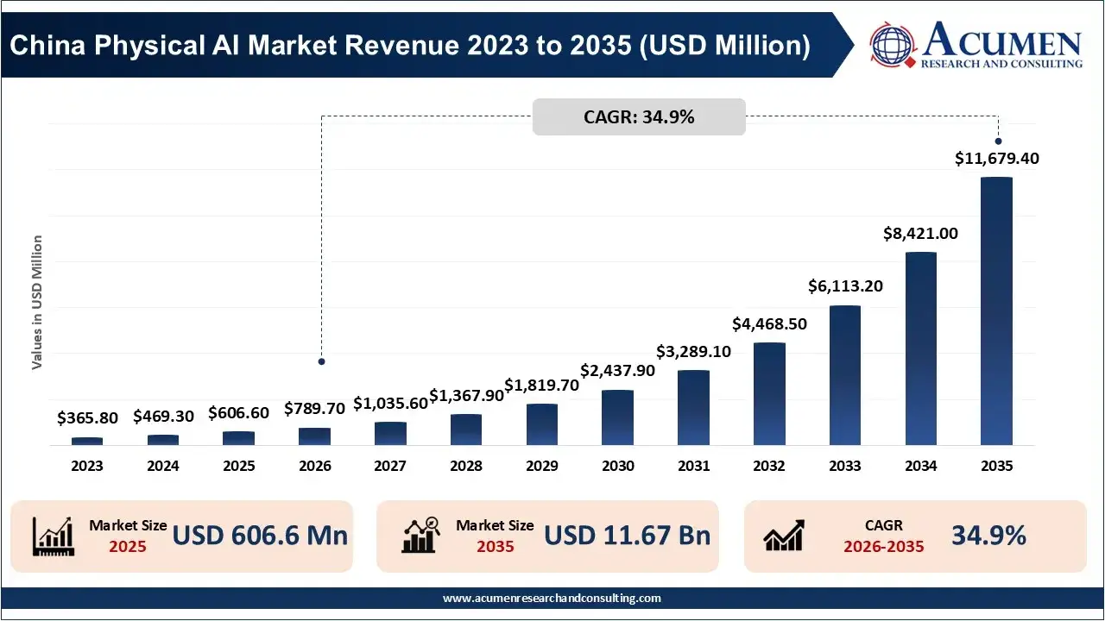This screenshot has width=1105, height=621.
Task: Click the $3,289.10 value label
Action: coord(693,351)
